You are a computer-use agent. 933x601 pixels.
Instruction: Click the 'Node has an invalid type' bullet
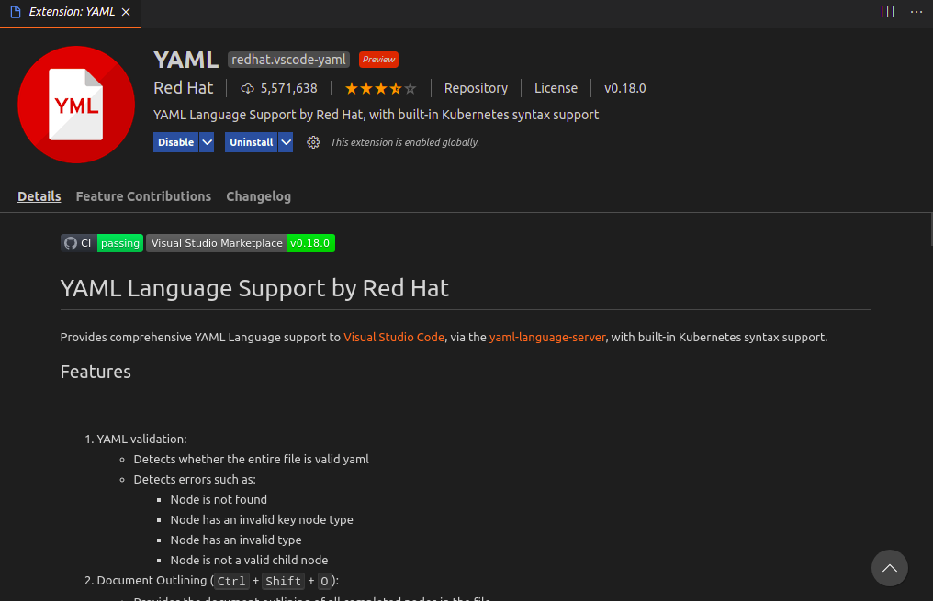coord(236,540)
